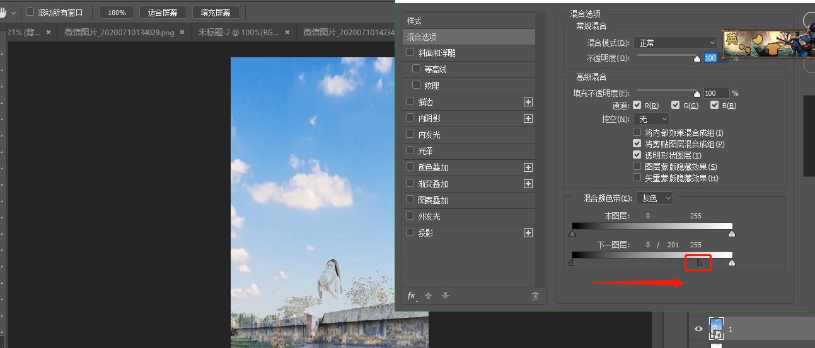
Task: Enable the 滚动所有窗口 checkbox
Action: pyautogui.click(x=30, y=13)
